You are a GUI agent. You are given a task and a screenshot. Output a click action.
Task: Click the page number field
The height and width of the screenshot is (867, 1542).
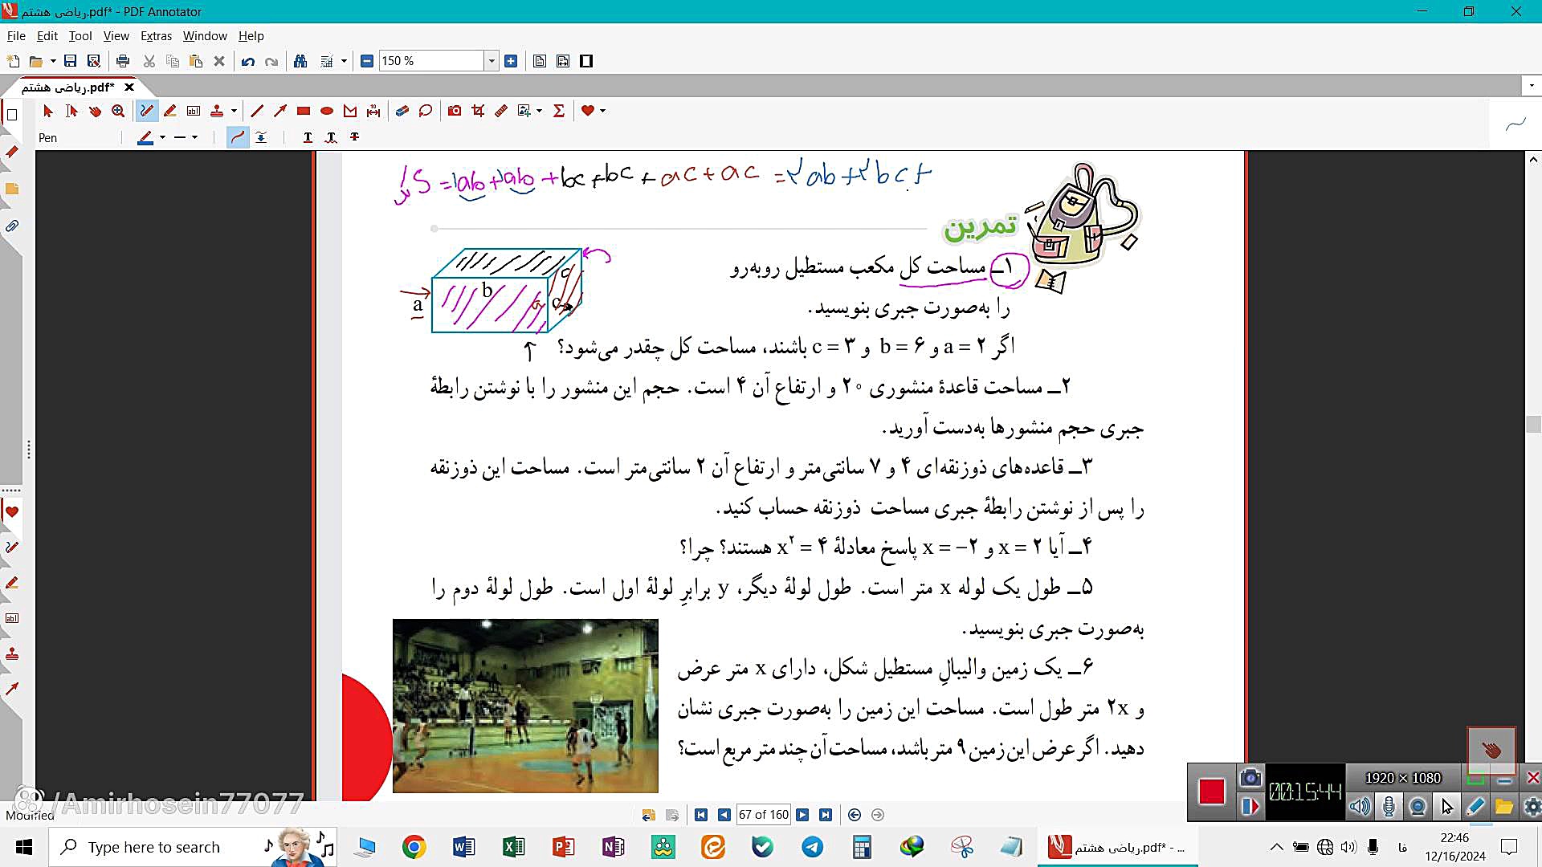763,815
